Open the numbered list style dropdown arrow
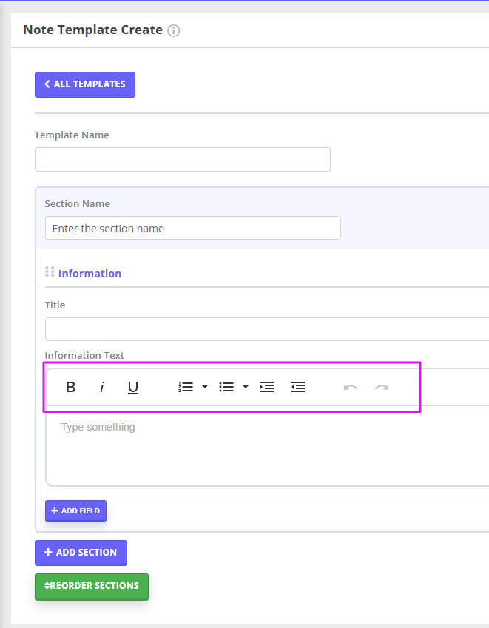The width and height of the screenshot is (489, 628). [x=205, y=387]
